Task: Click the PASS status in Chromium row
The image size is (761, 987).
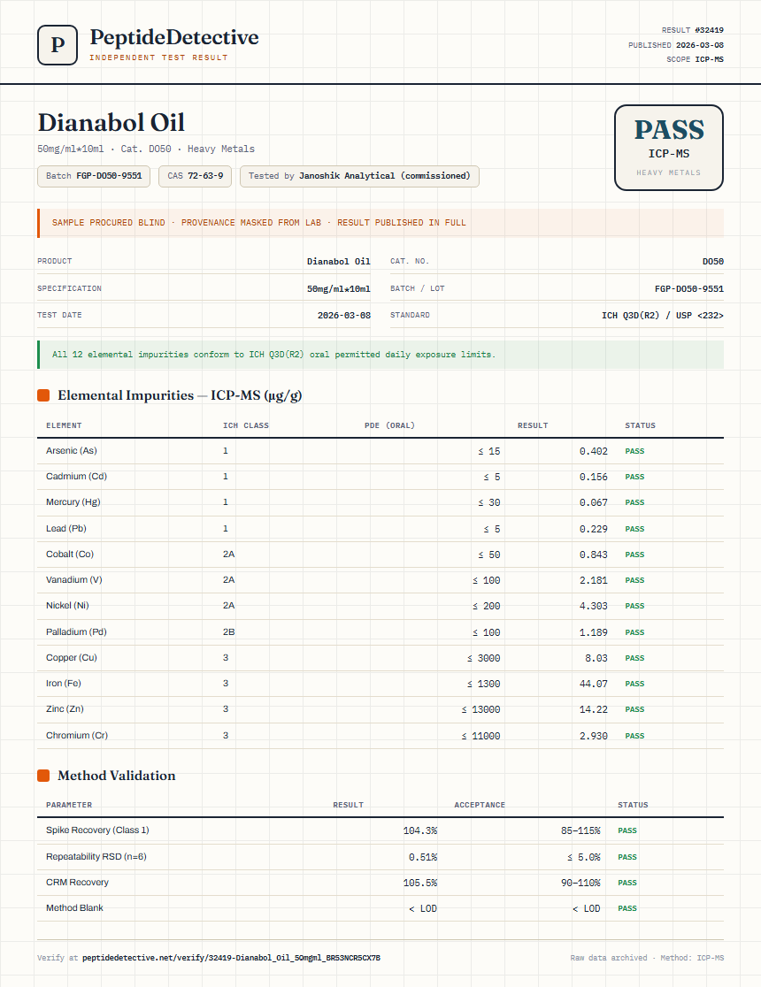Action: tap(634, 736)
